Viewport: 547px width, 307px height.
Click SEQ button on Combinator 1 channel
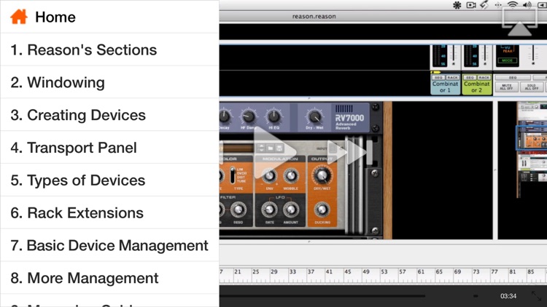438,77
